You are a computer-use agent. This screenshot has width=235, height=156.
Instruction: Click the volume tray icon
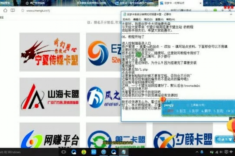tap(221, 152)
